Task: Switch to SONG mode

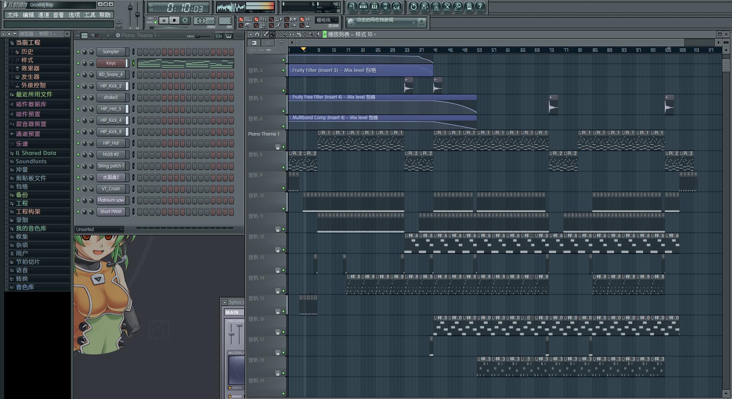Action: 155,22
